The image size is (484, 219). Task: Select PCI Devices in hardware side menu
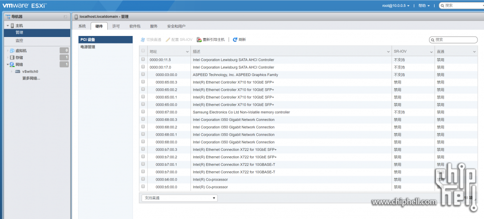pos(105,40)
